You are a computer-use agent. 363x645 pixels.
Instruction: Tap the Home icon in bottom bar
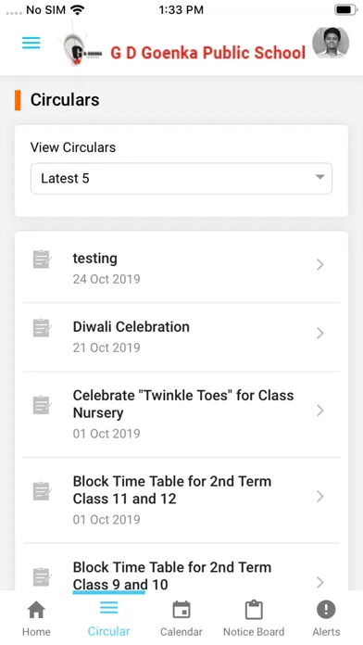coord(36,610)
